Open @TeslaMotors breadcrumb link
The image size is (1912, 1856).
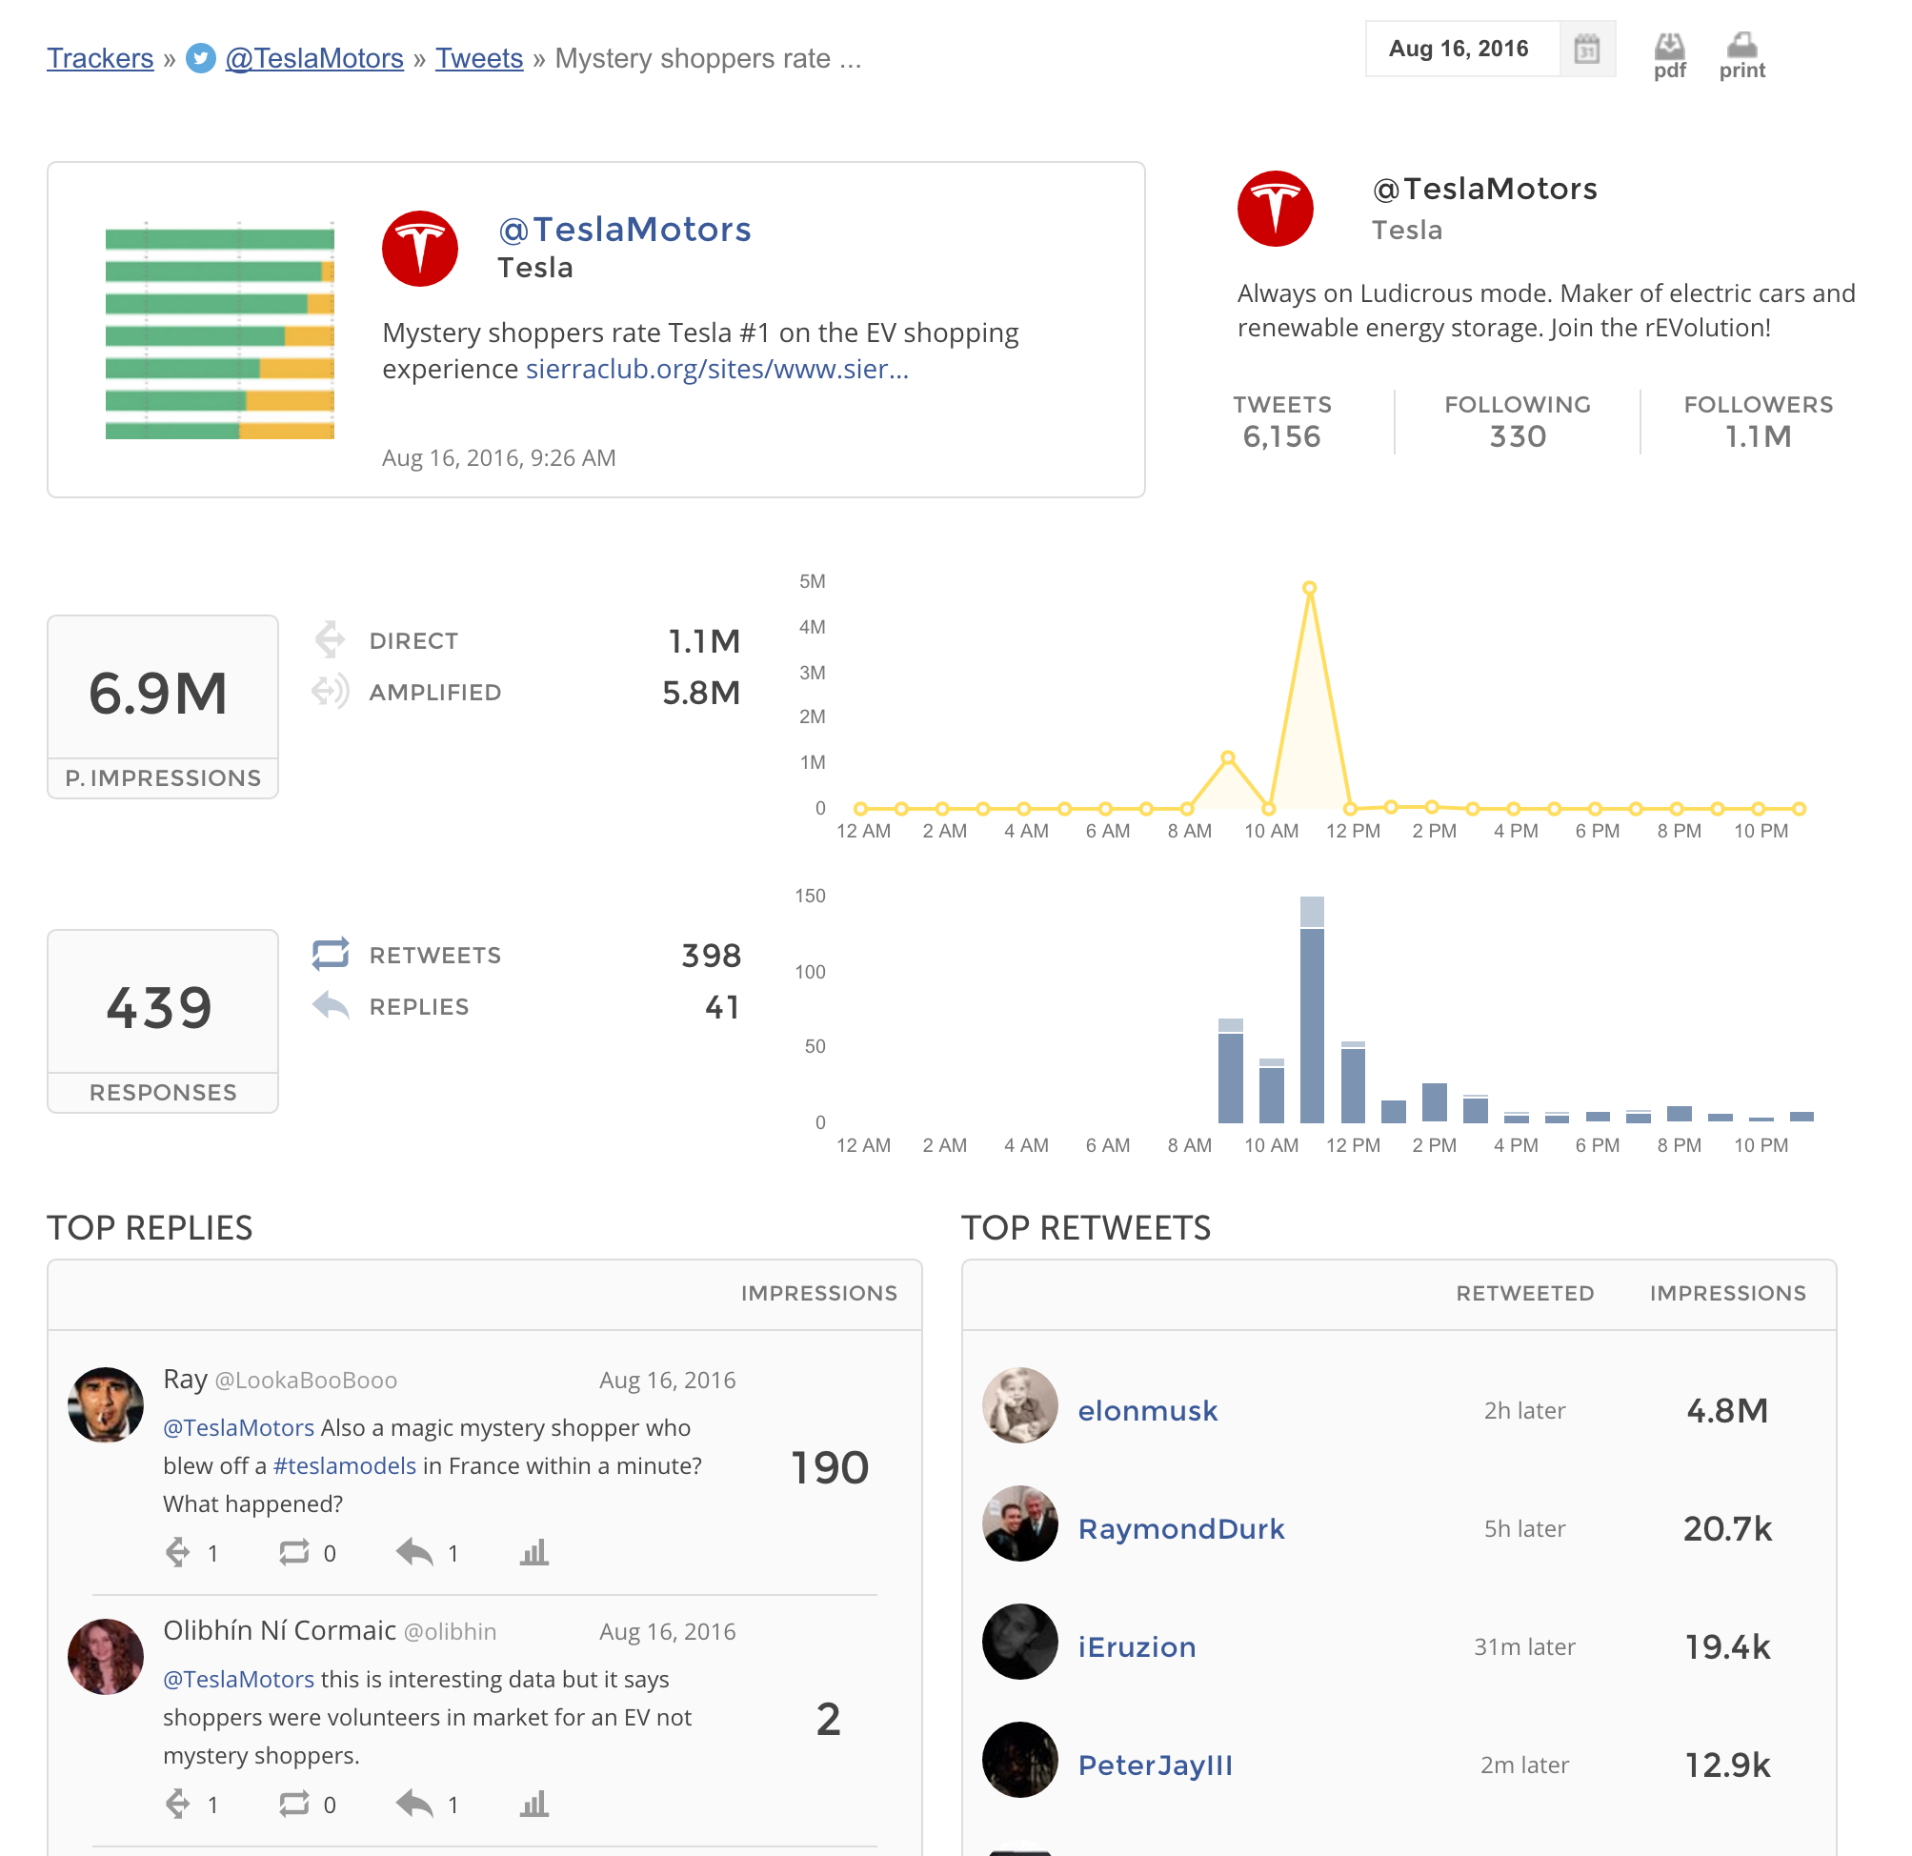coord(314,58)
